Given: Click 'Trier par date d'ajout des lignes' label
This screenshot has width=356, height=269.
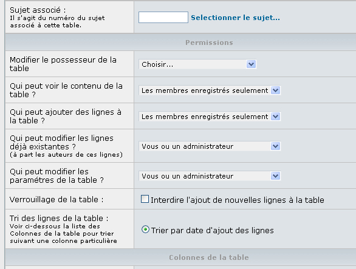Looking at the screenshot, I should click(x=213, y=230).
